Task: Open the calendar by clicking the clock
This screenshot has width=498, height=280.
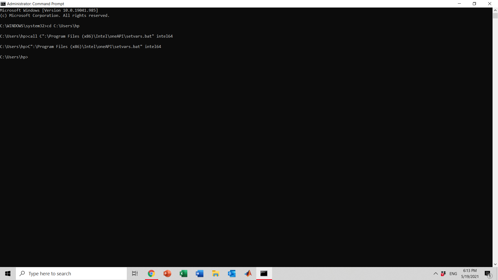Action: coord(470,274)
